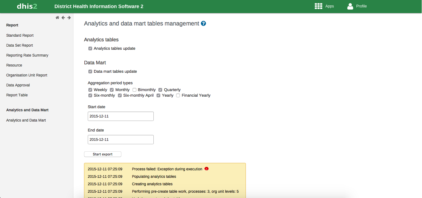Enable the Financial Yearly checkbox
This screenshot has width=422, height=198.
(178, 95)
